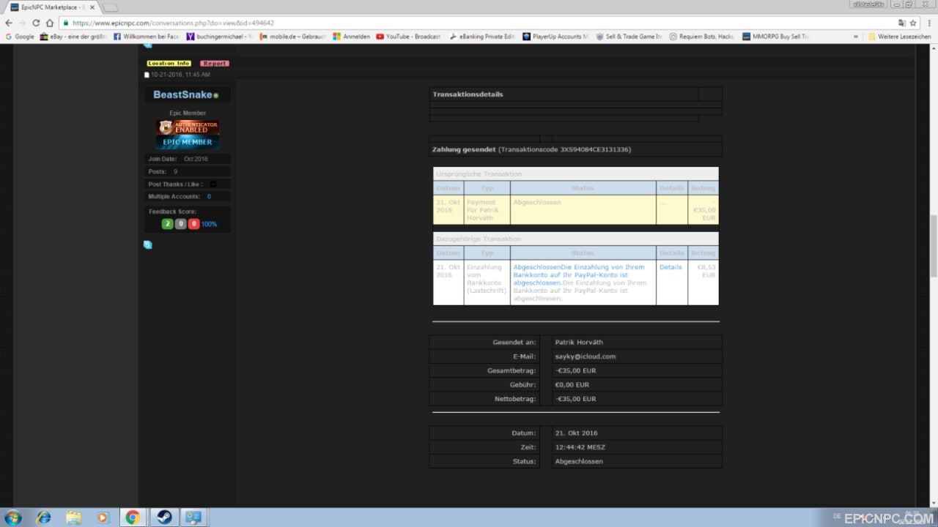
Task: Open the browser home page
Action: coord(50,23)
